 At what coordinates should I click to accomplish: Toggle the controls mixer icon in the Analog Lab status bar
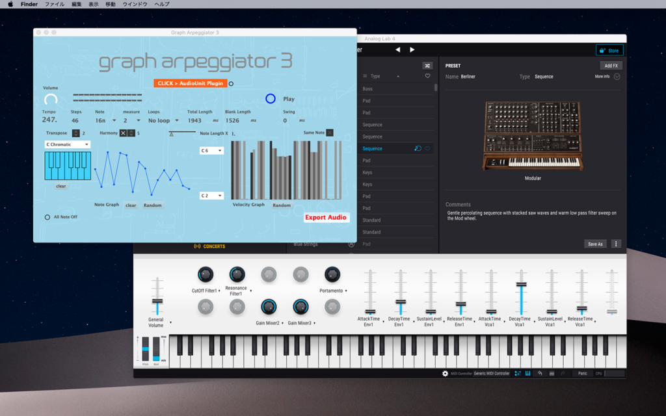click(517, 374)
